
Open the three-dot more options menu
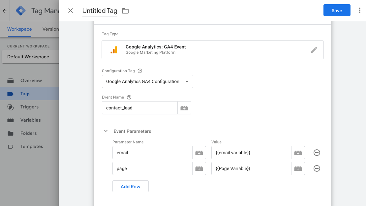(359, 11)
